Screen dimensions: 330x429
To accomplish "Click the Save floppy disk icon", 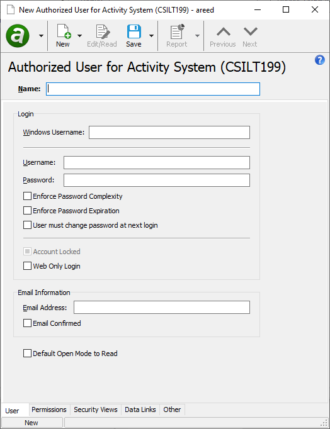I will pos(134,31).
